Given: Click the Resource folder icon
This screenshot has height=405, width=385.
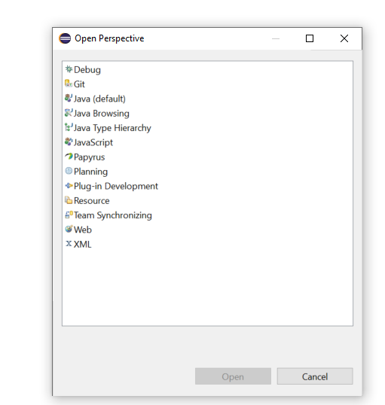Looking at the screenshot, I should [x=69, y=200].
